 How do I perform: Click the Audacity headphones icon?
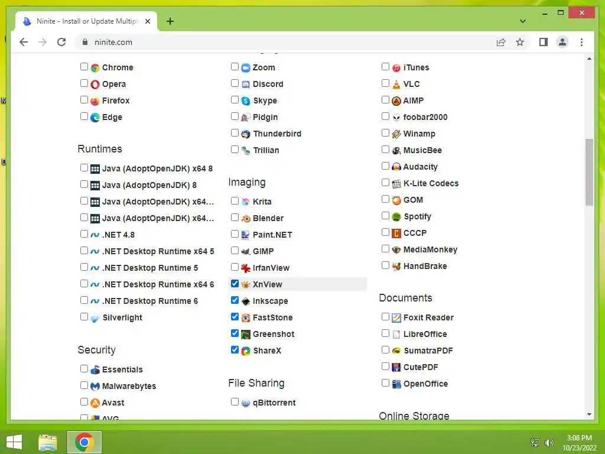click(396, 167)
